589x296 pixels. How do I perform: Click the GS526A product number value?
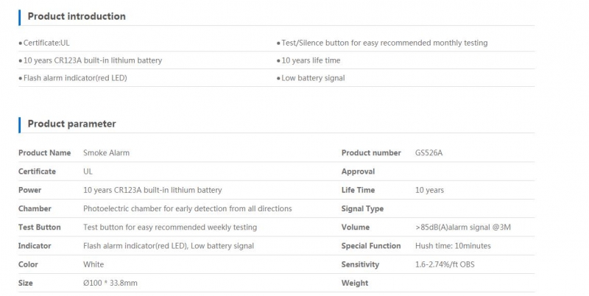(428, 153)
